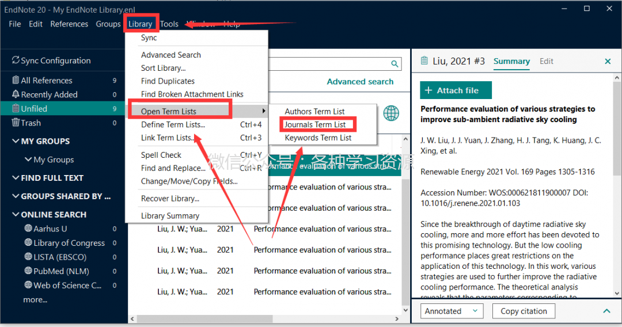The image size is (622, 327).
Task: Click the Recently Added bell icon
Action: [x=16, y=94]
